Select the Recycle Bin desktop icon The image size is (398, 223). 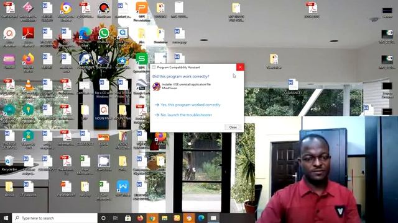pos(9,164)
